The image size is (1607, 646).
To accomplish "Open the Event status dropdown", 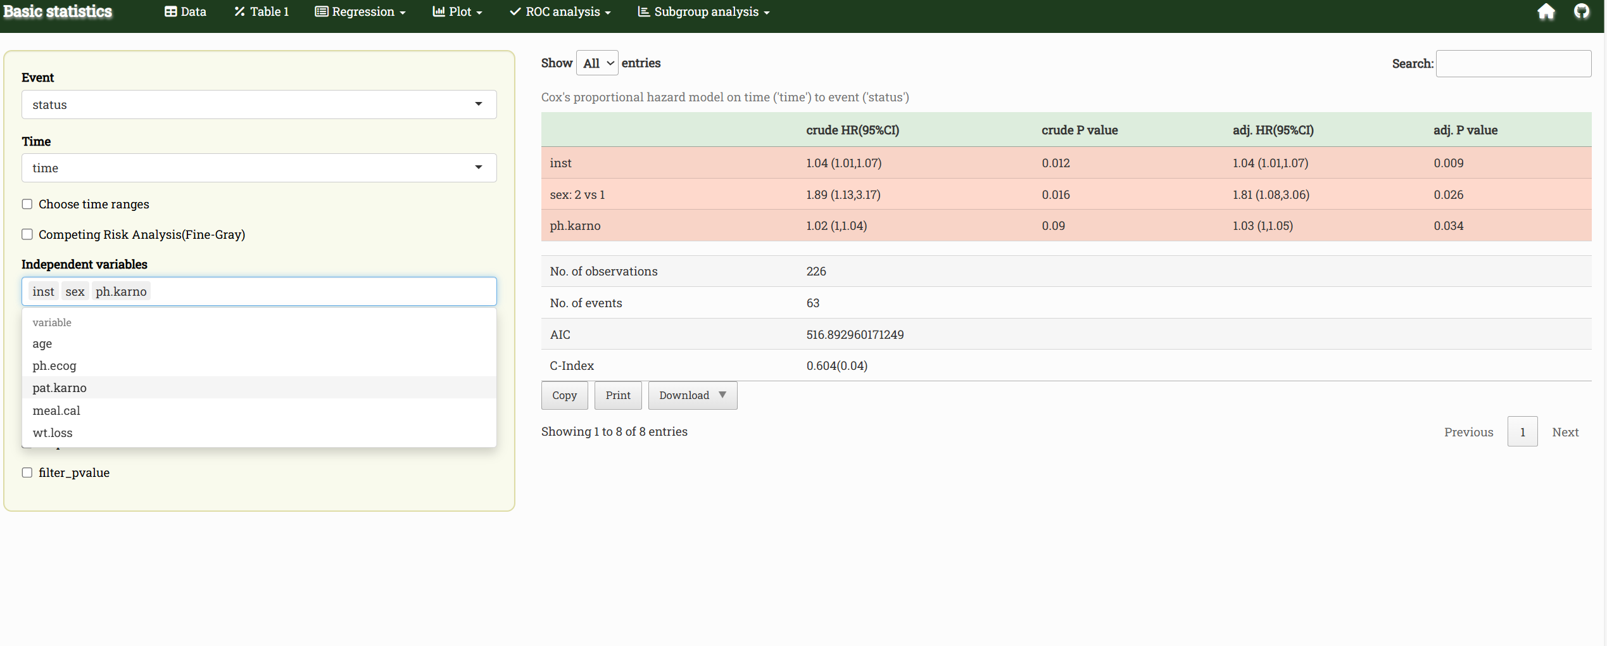I will [259, 104].
